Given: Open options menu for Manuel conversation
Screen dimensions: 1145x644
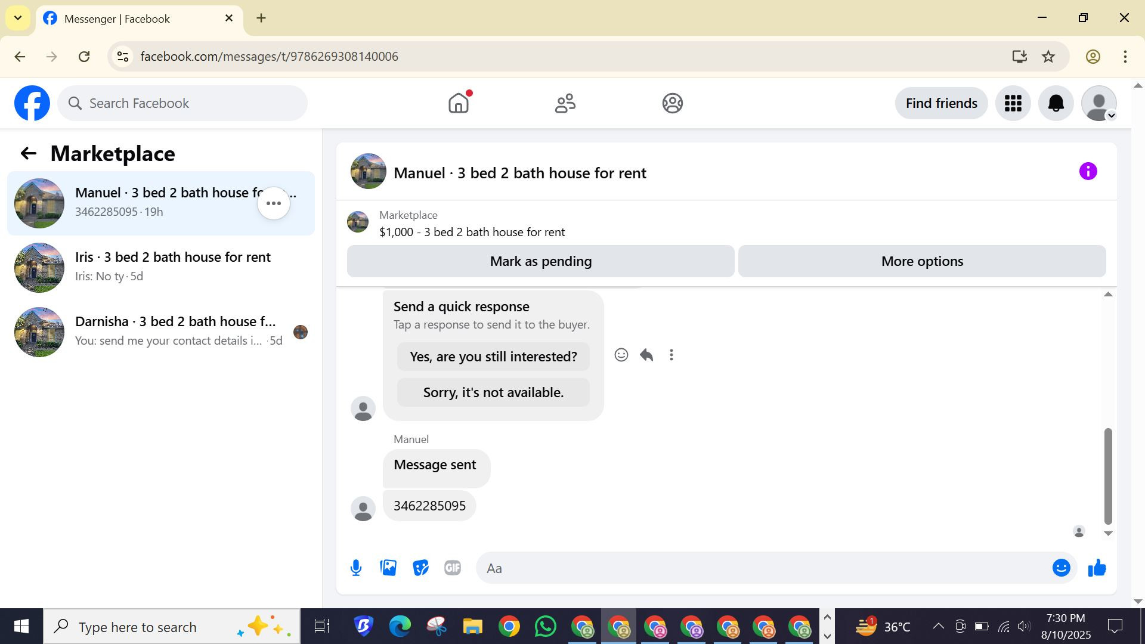Looking at the screenshot, I should tap(274, 204).
